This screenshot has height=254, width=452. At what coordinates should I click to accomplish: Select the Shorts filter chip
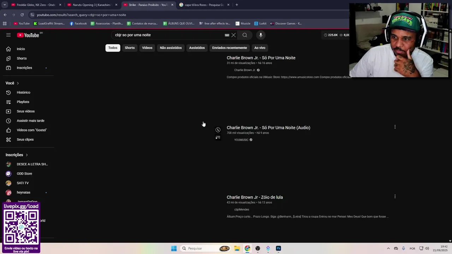point(130,48)
